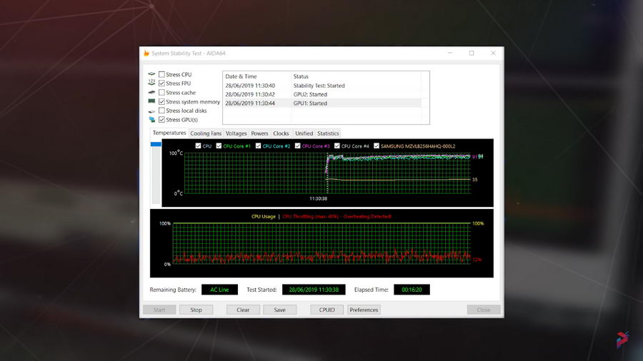Uncheck the Stress FPU option
Viewport: 643px width, 361px height.
(161, 83)
